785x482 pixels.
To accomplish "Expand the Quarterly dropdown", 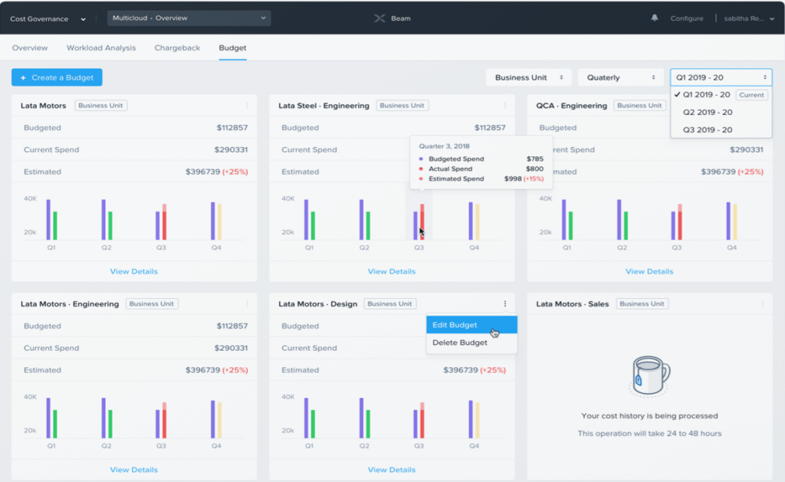I will point(621,77).
